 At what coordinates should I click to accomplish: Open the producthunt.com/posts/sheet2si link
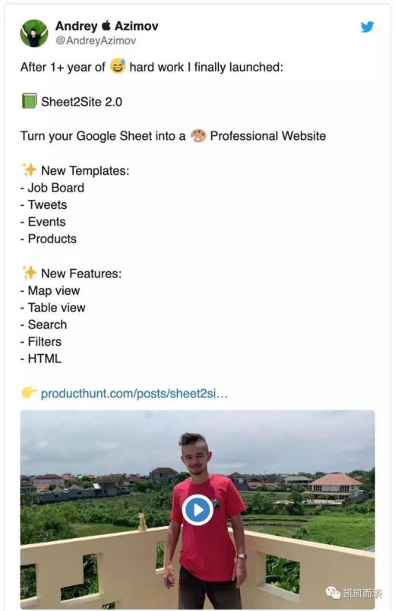coord(134,394)
